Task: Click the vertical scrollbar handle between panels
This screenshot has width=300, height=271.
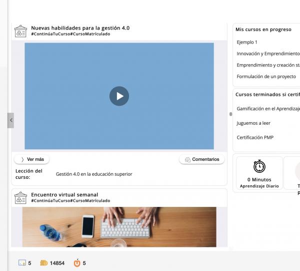Action: point(230,114)
